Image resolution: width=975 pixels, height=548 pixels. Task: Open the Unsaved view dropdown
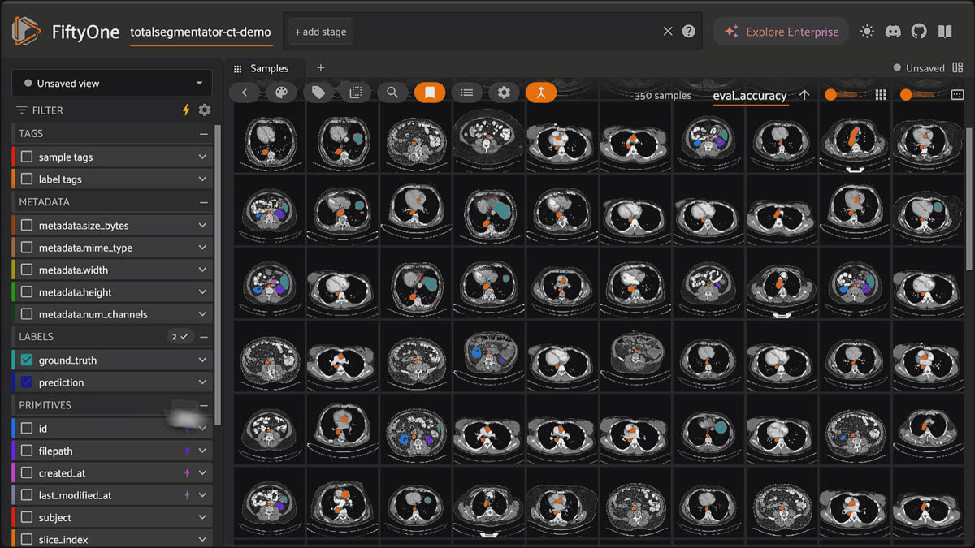[x=112, y=83]
